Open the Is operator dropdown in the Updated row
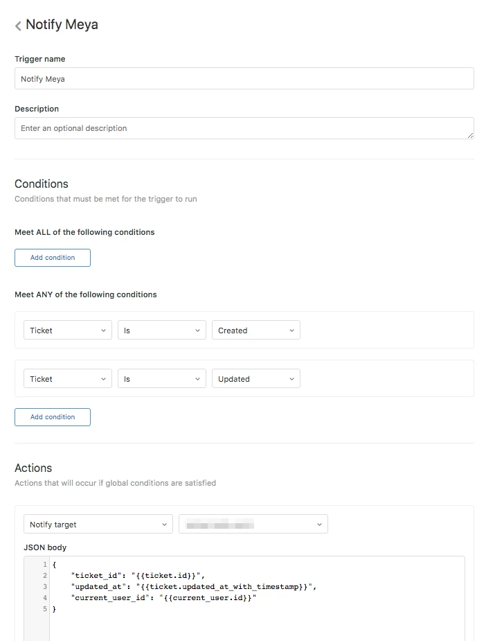The width and height of the screenshot is (486, 641). (162, 379)
